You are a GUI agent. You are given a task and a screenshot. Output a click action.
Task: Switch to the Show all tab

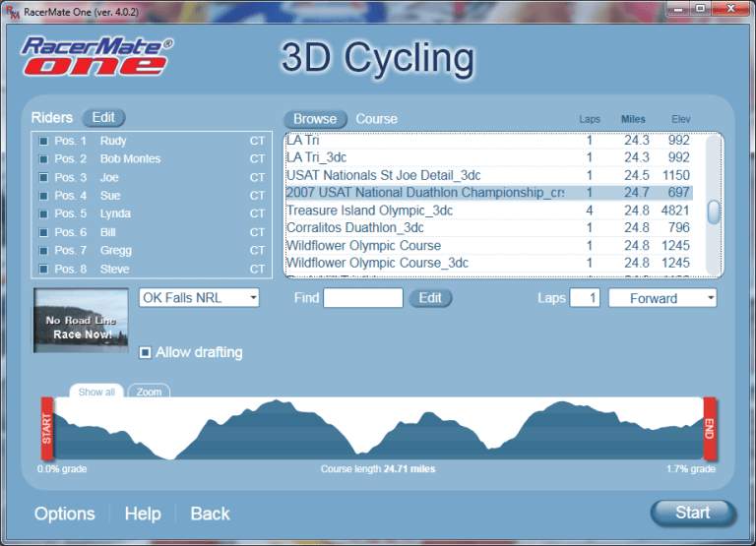pyautogui.click(x=96, y=392)
